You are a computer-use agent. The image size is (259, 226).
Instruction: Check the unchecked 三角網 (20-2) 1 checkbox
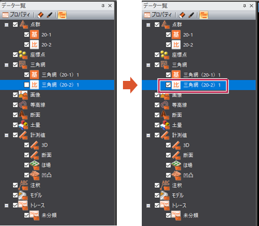tap(27, 85)
